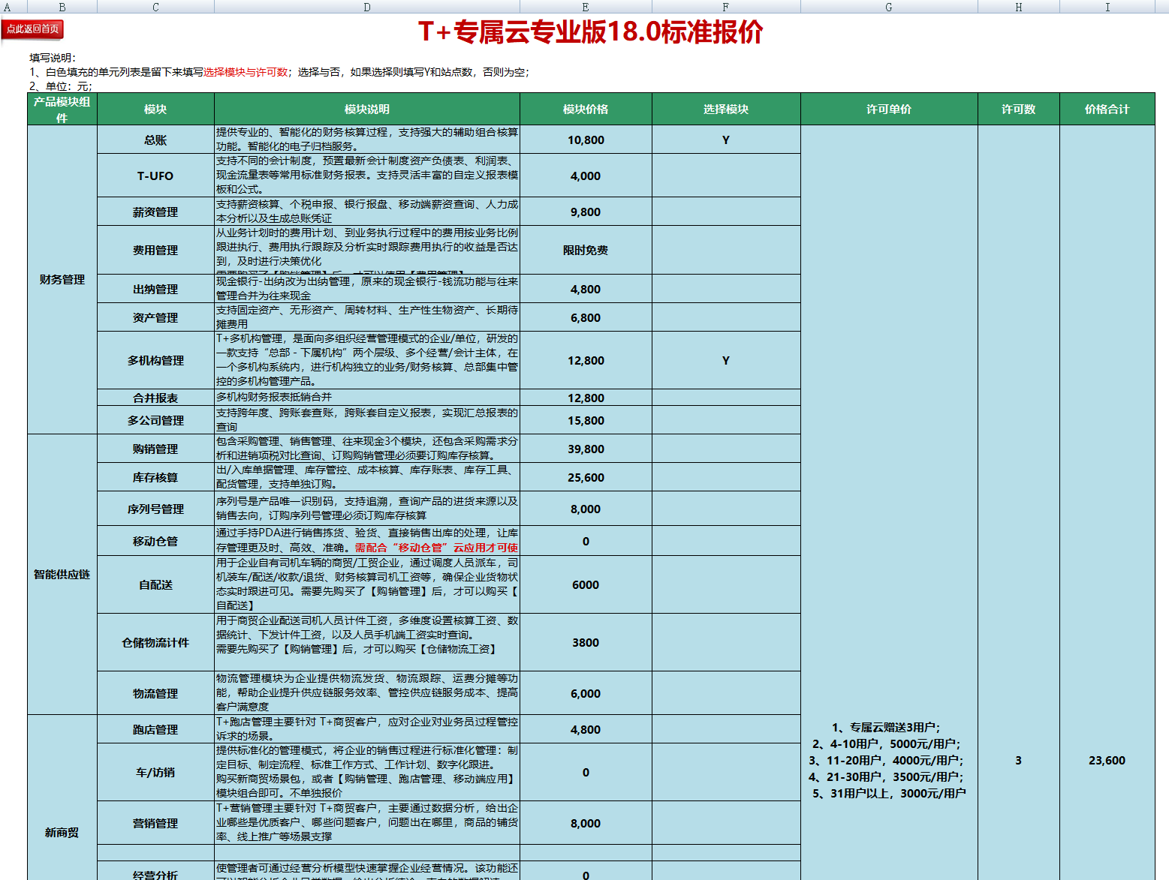1169x880 pixels.
Task: Select the 薪资管理 module cell
Action: [155, 212]
